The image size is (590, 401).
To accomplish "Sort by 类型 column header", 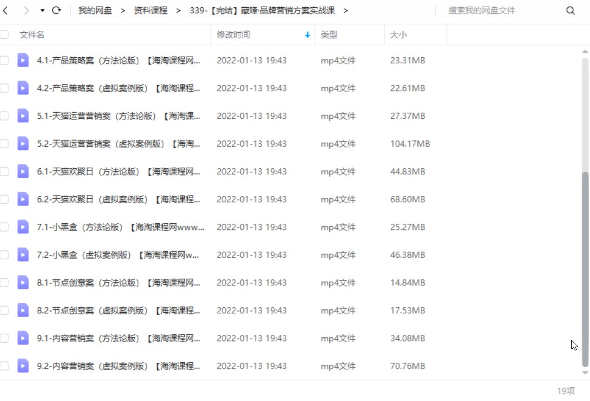I will click(329, 34).
